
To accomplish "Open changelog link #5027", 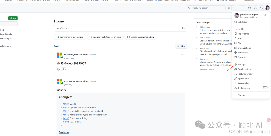I will tap(66, 104).
